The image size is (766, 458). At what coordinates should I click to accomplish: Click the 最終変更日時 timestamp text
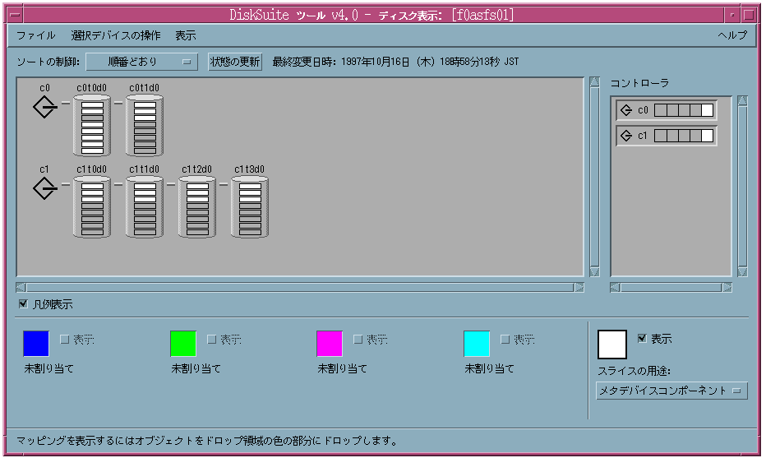395,62
